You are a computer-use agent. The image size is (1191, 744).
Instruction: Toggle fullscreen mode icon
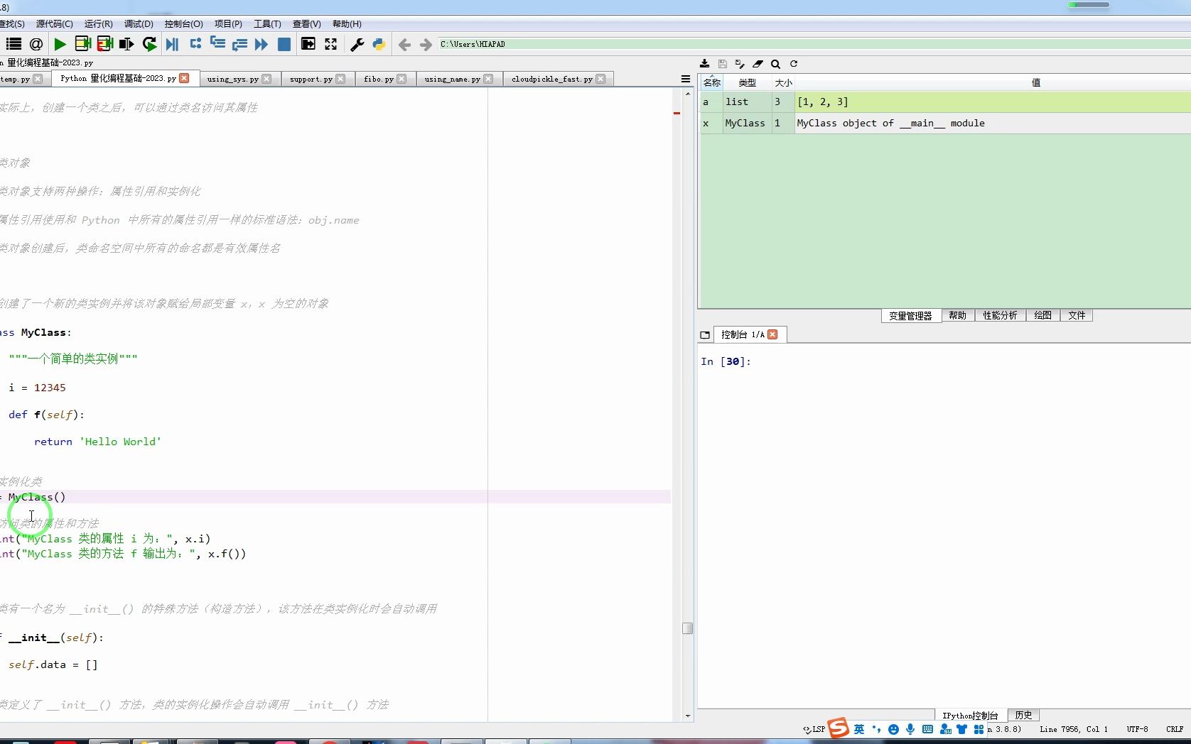(330, 44)
